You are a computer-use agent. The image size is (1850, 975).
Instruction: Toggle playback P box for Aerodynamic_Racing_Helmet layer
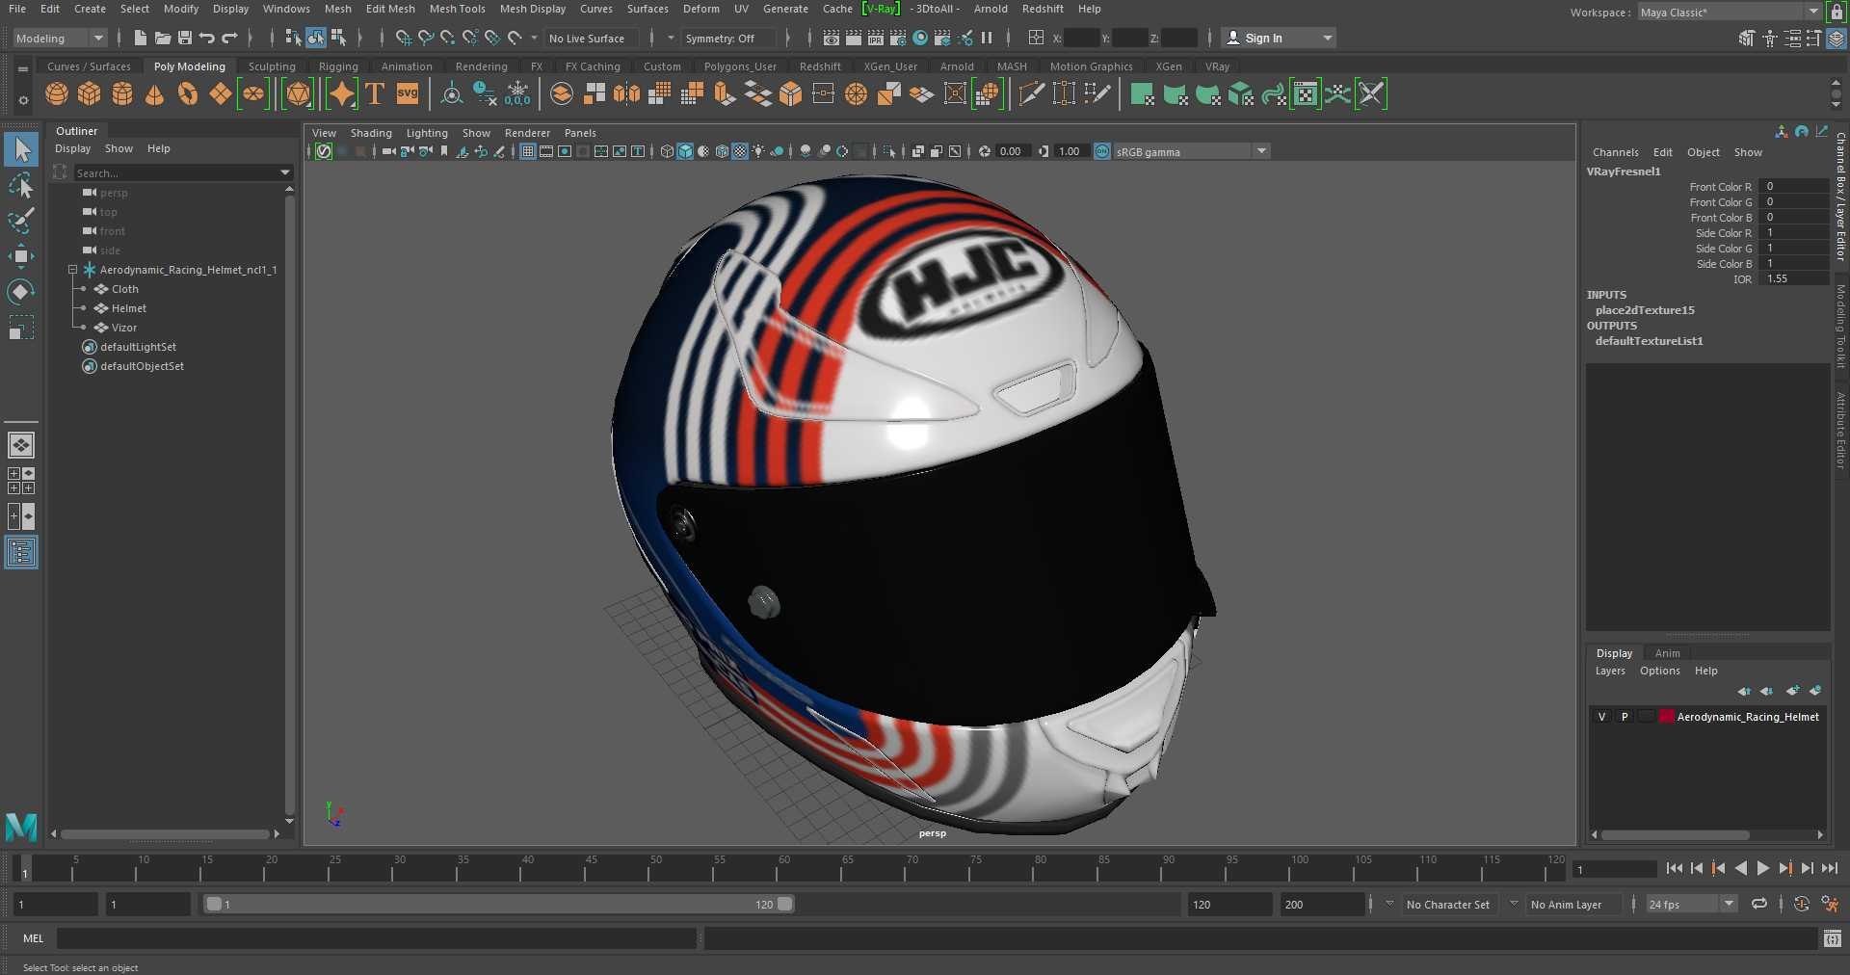pos(1625,717)
